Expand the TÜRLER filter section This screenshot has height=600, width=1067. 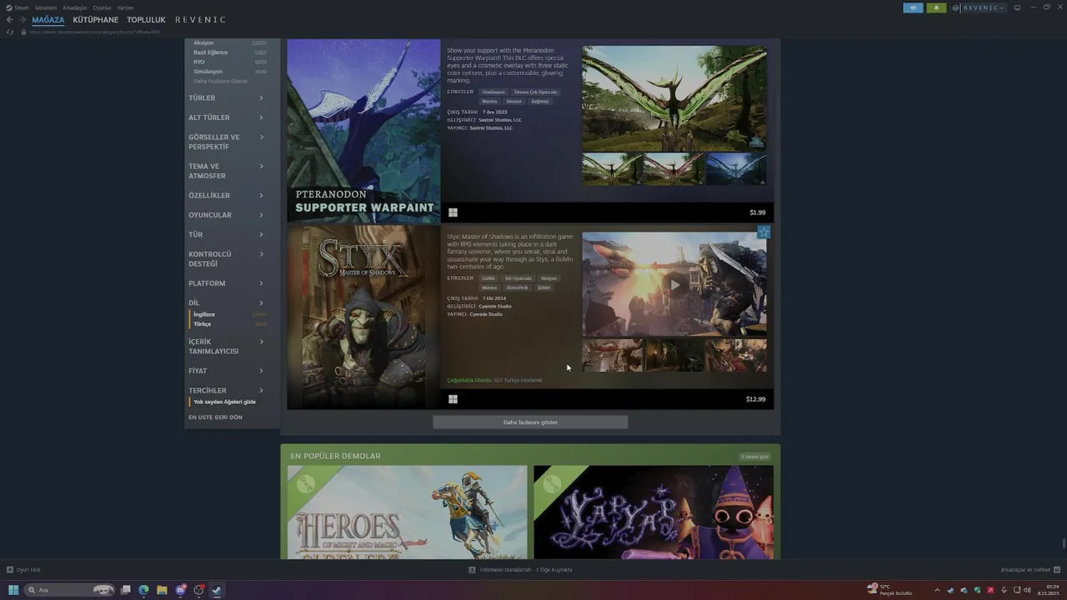pyautogui.click(x=226, y=97)
